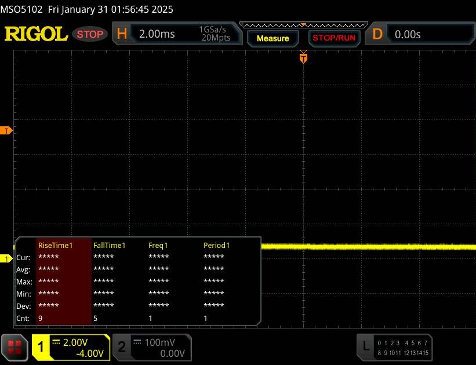Click channel 1 scale 2.00V

(75, 342)
